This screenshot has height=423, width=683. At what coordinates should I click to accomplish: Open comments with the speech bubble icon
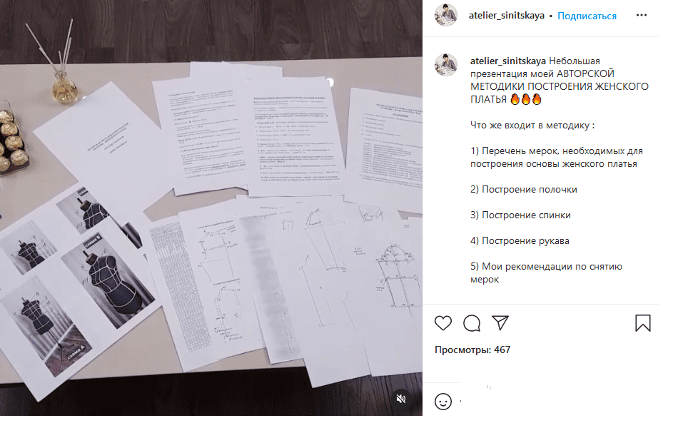[x=472, y=323]
